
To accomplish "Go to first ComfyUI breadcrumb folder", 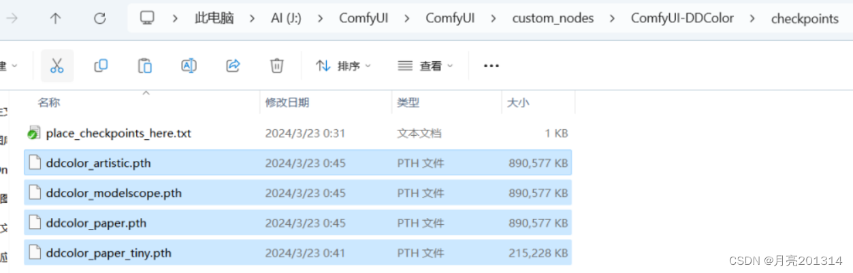I will (x=364, y=18).
